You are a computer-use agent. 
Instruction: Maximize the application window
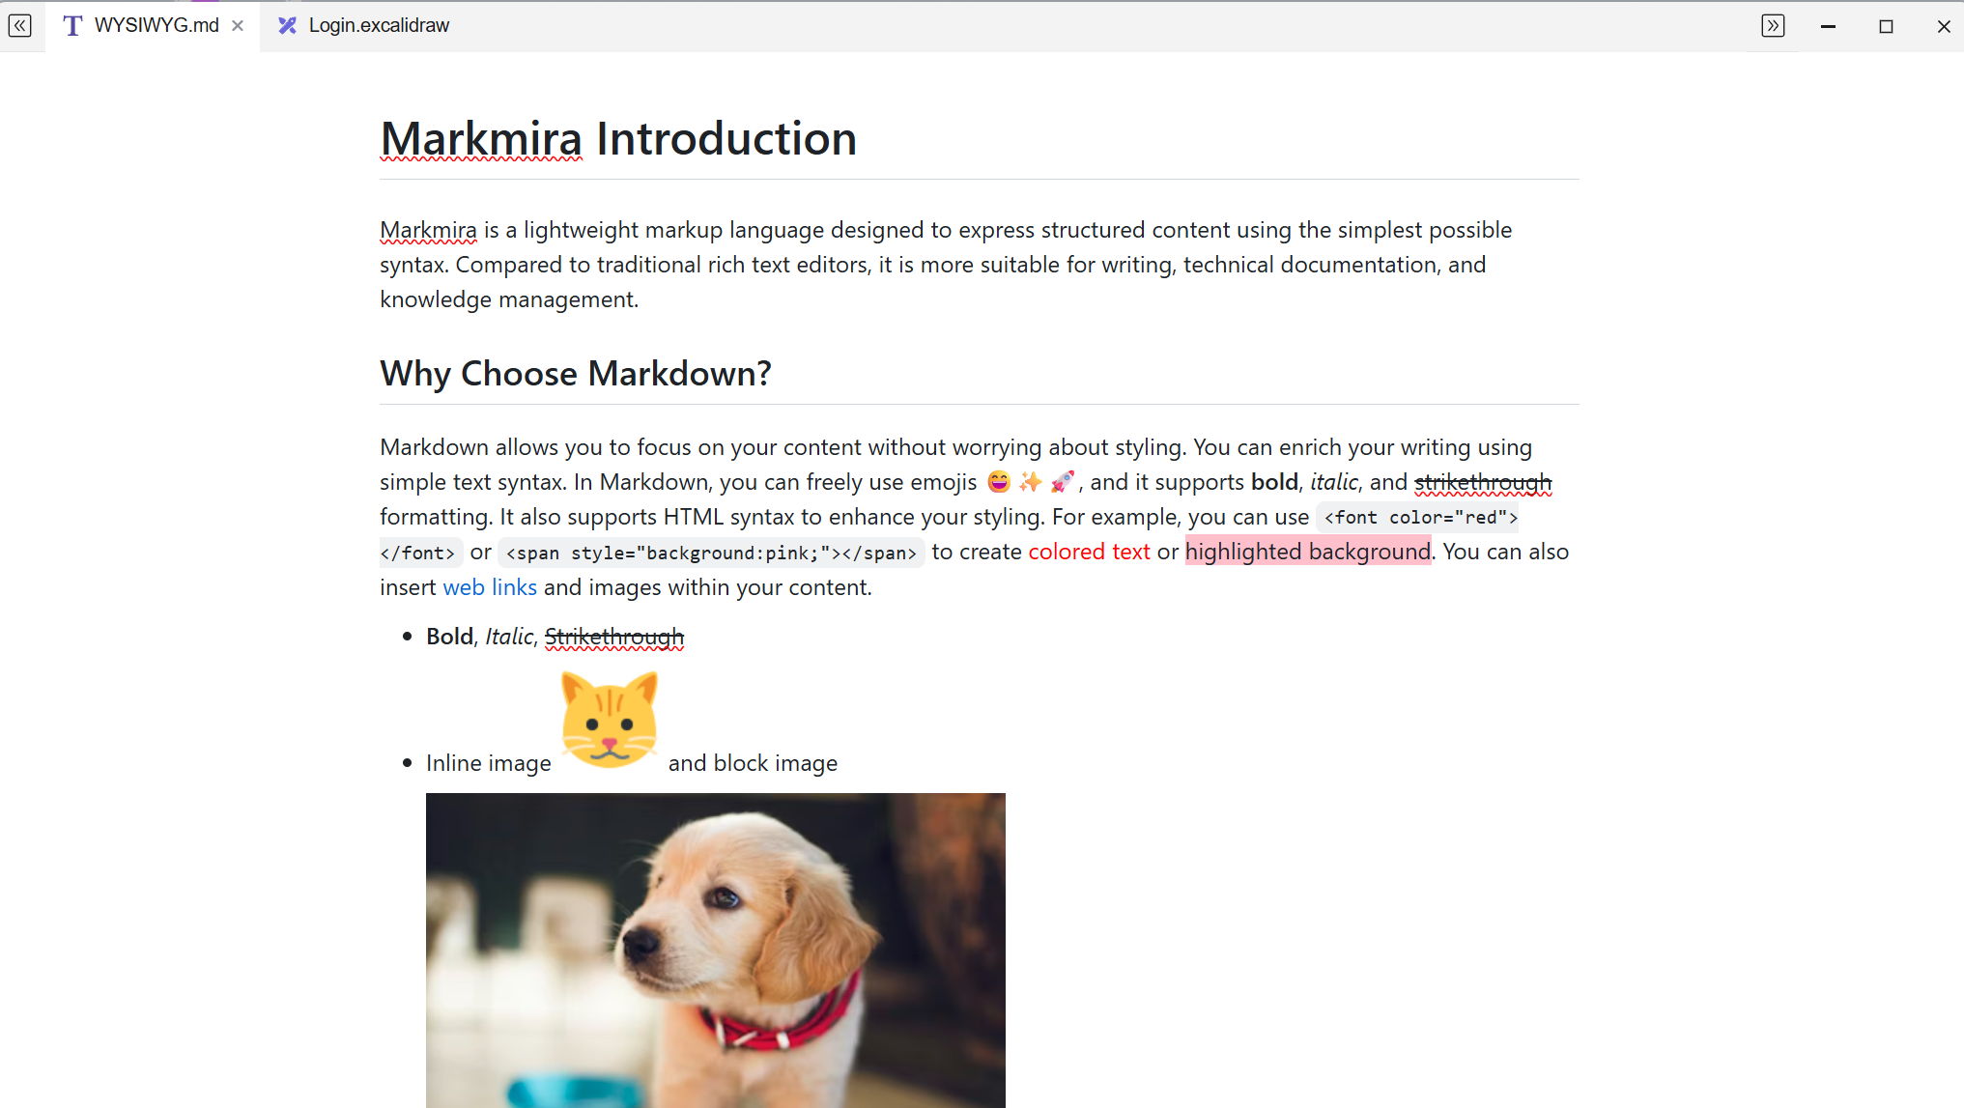pyautogui.click(x=1886, y=26)
